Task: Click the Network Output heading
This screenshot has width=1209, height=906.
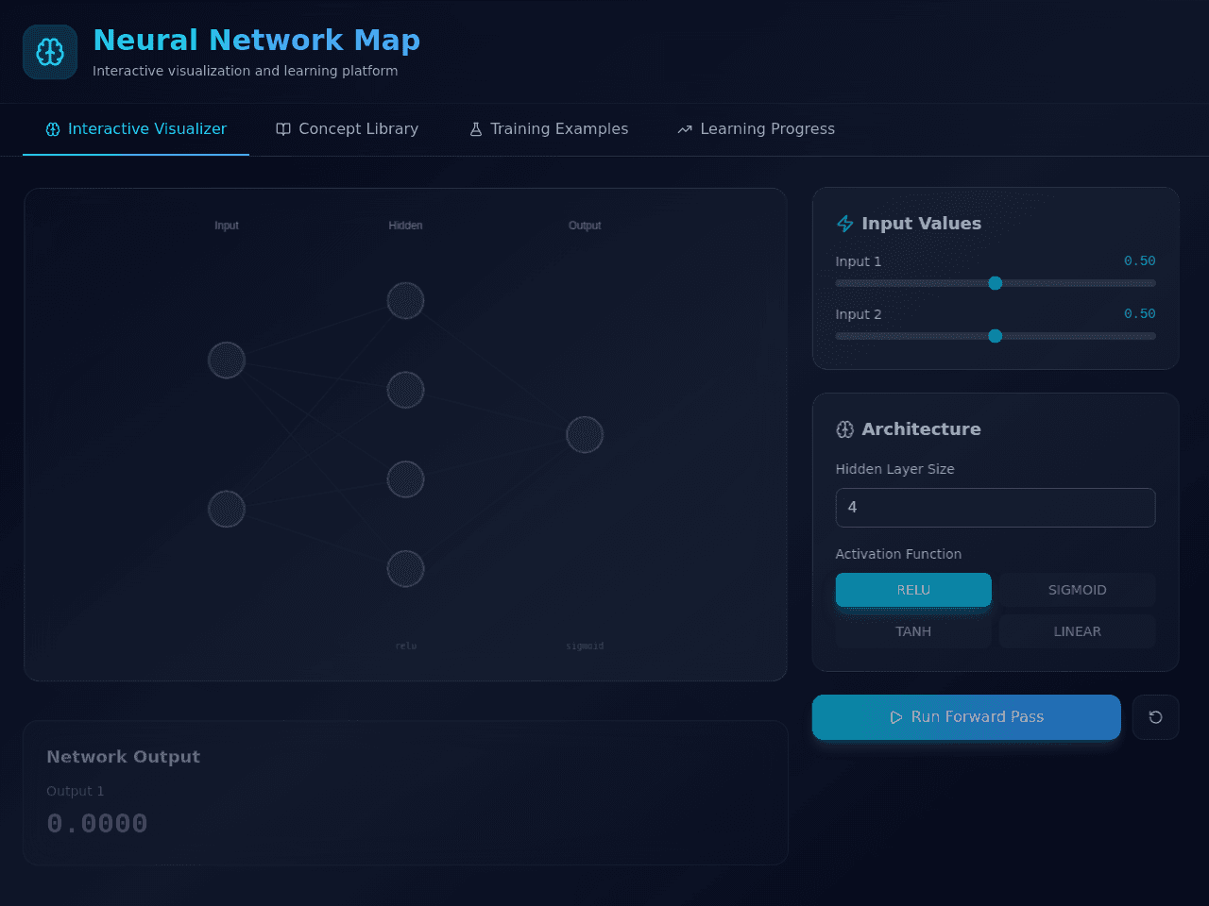Action: (x=124, y=757)
